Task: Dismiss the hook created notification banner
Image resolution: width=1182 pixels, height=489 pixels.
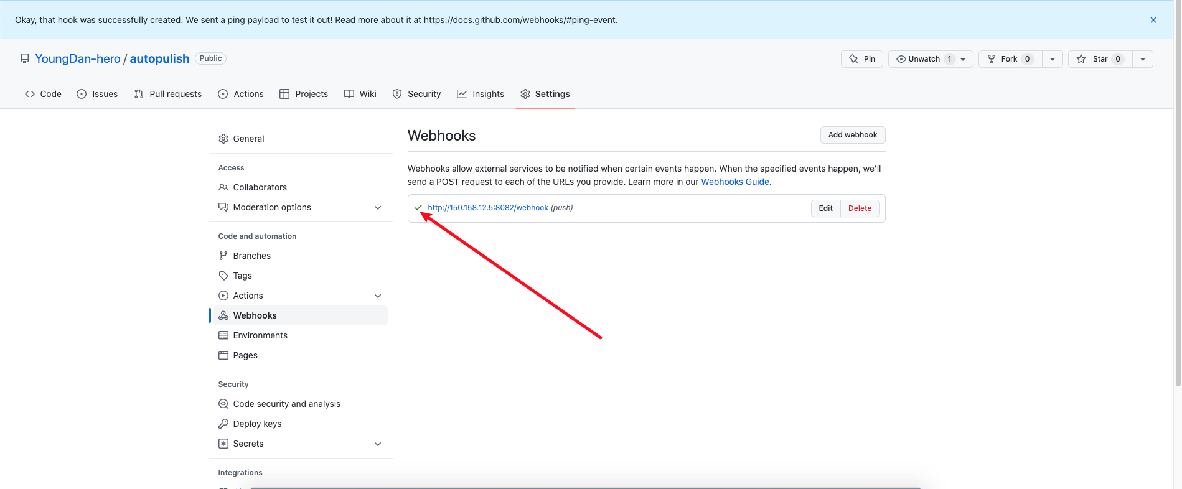Action: (1153, 20)
